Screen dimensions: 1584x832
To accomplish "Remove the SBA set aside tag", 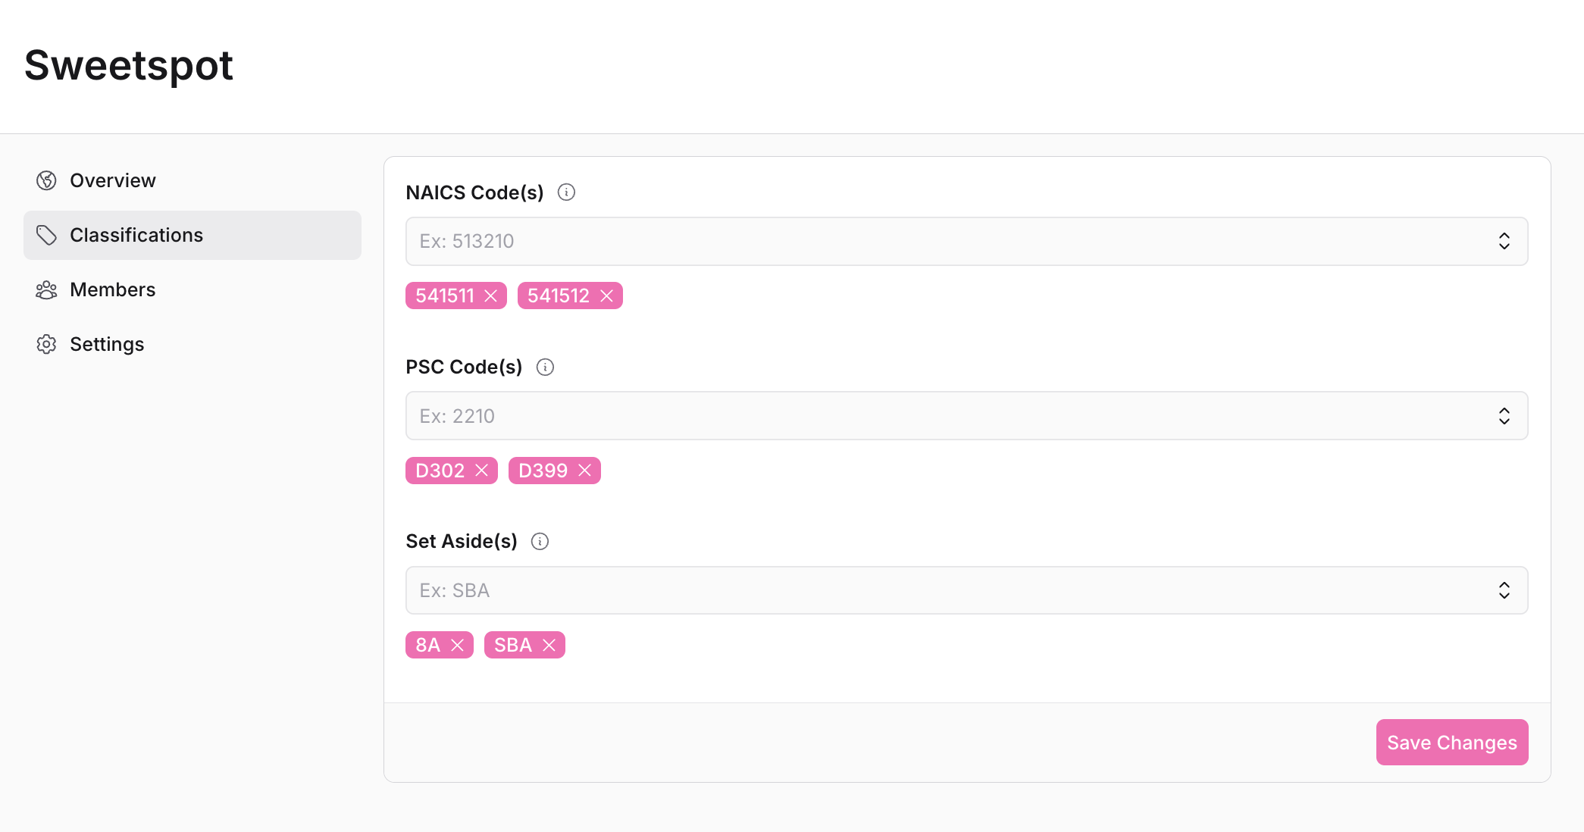I will 549,646.
